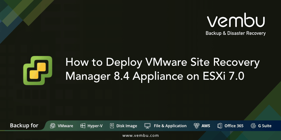Select the Disk Image icon
Viewport: 281px width, 140px height.
112,126
